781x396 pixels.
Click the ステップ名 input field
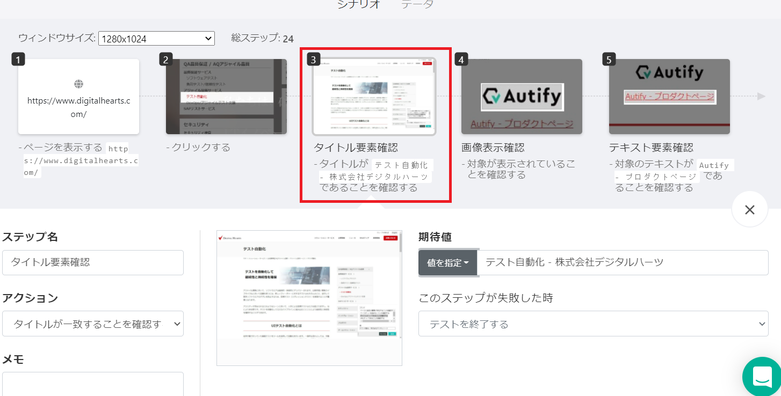pyautogui.click(x=93, y=262)
